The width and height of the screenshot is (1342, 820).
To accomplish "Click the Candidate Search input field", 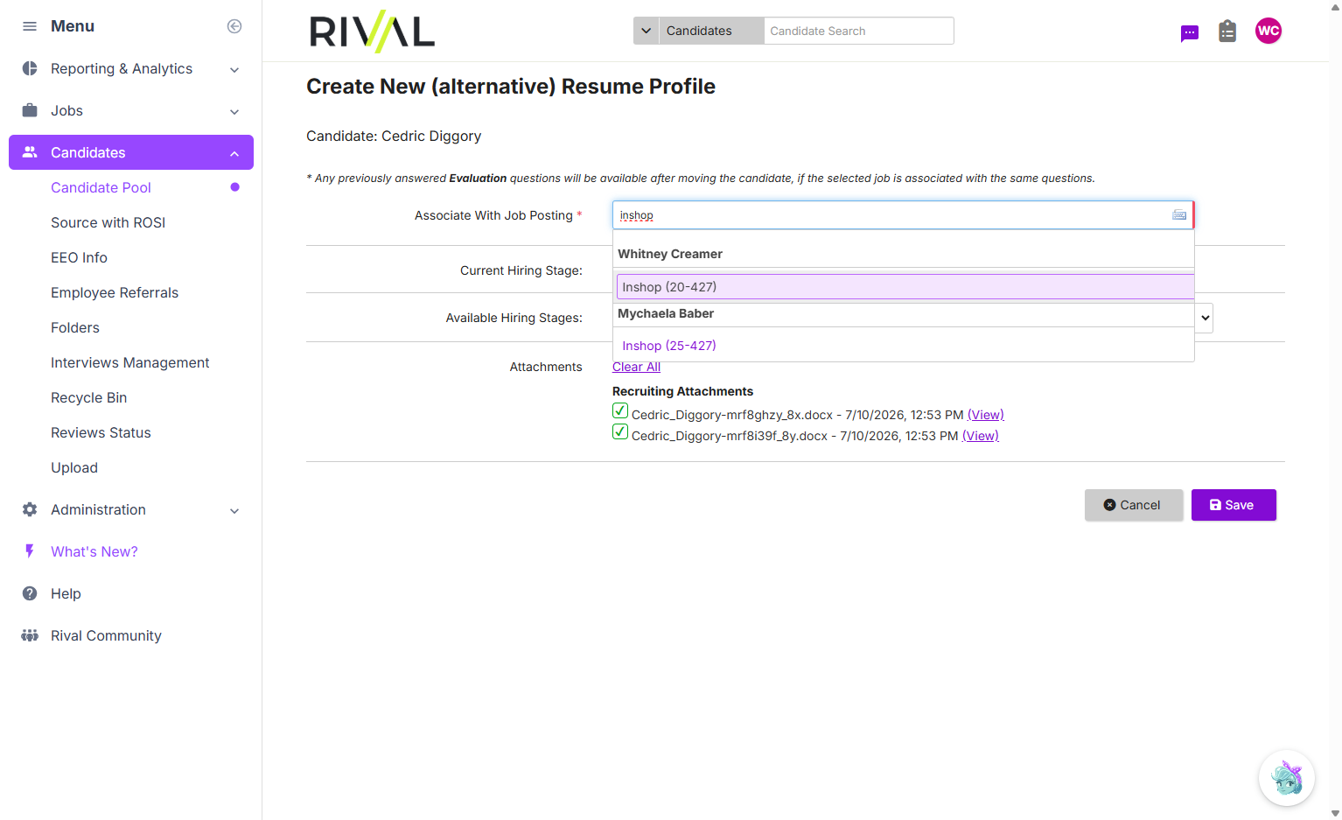I will (x=858, y=31).
